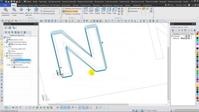Click the save icon in second toolbar
This screenshot has height=112, width=199.
coord(9,21)
